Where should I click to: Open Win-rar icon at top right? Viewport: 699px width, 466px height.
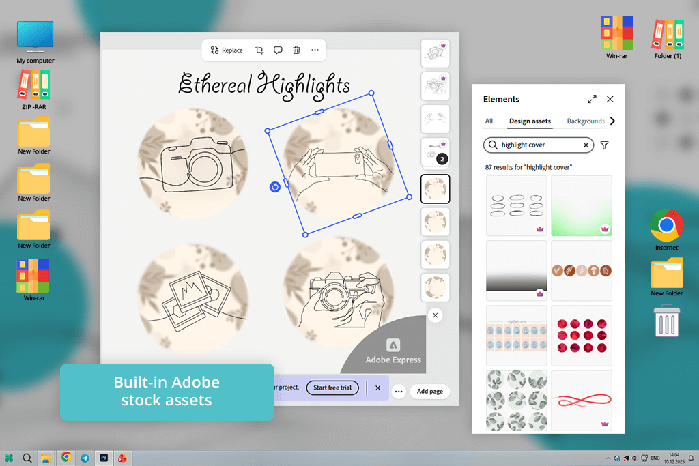616,38
